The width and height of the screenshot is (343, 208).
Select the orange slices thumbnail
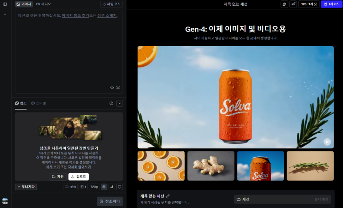[161, 166]
